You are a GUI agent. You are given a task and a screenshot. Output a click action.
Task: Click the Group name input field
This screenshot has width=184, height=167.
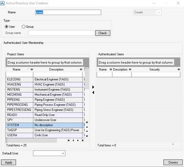pos(61,33)
